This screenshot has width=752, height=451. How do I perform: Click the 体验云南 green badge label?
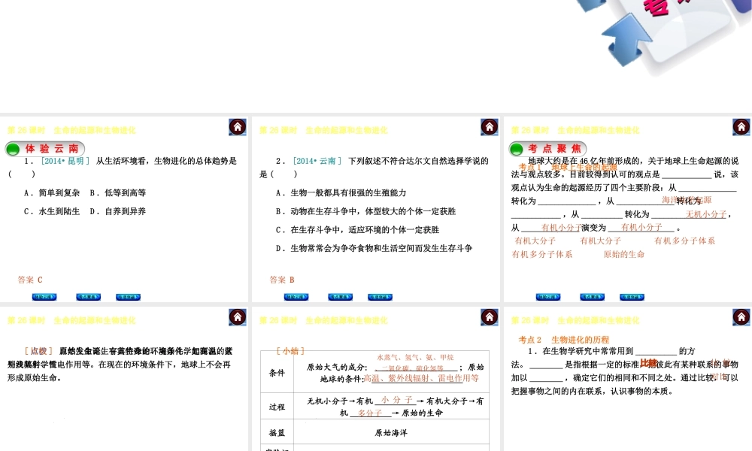click(45, 149)
